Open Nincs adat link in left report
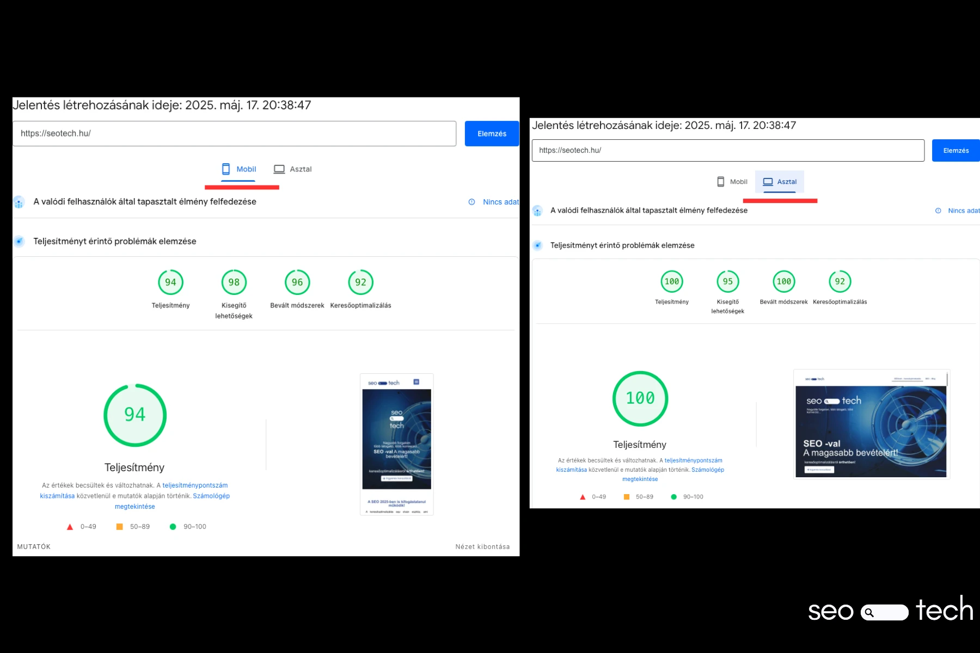Image resolution: width=980 pixels, height=653 pixels. click(x=500, y=202)
